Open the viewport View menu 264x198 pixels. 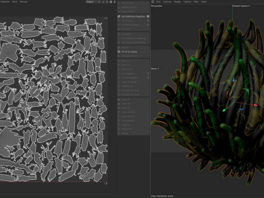pos(158,2)
